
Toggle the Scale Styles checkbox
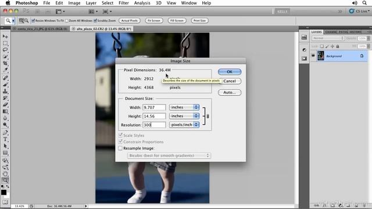(120, 135)
